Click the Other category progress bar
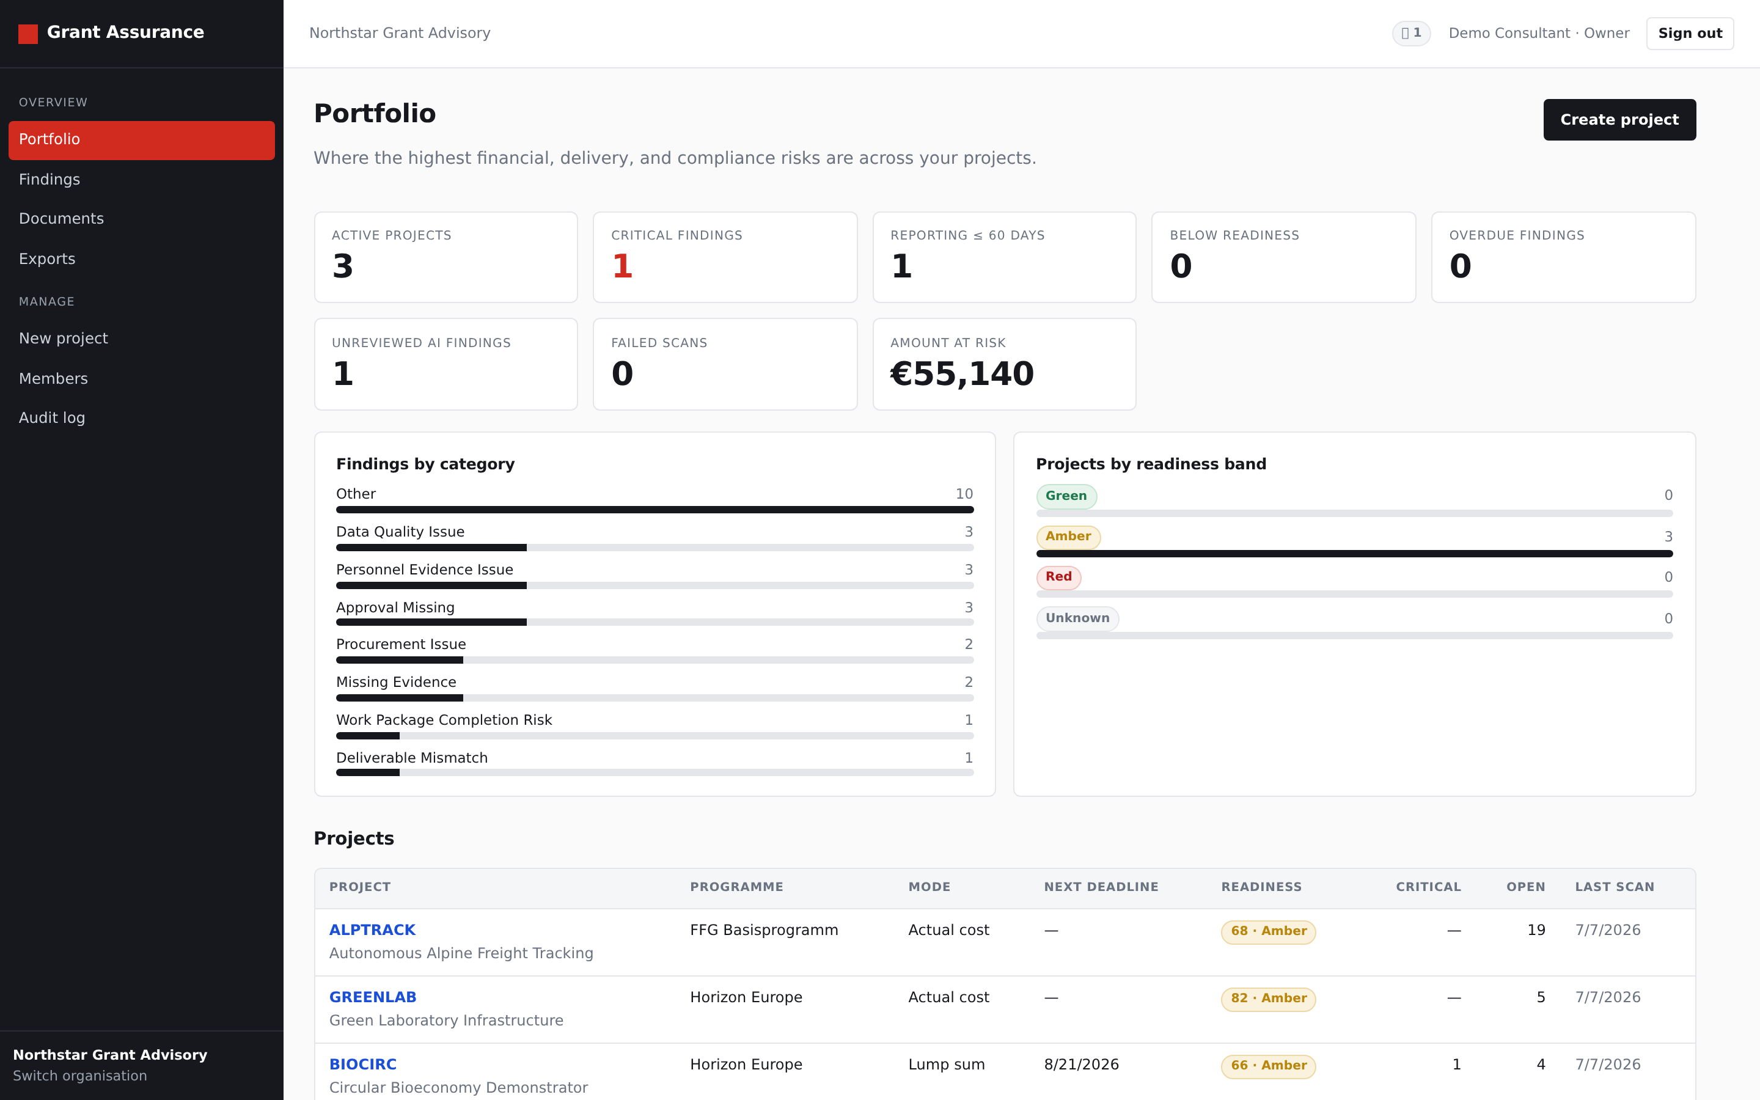Image resolution: width=1760 pixels, height=1100 pixels. [x=654, y=510]
